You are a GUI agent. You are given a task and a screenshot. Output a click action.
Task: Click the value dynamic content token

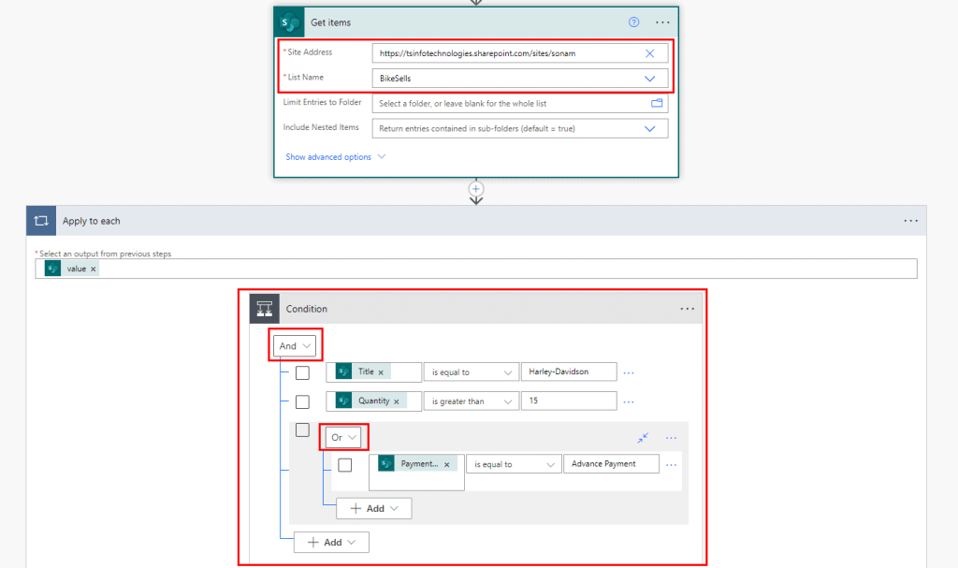point(71,269)
